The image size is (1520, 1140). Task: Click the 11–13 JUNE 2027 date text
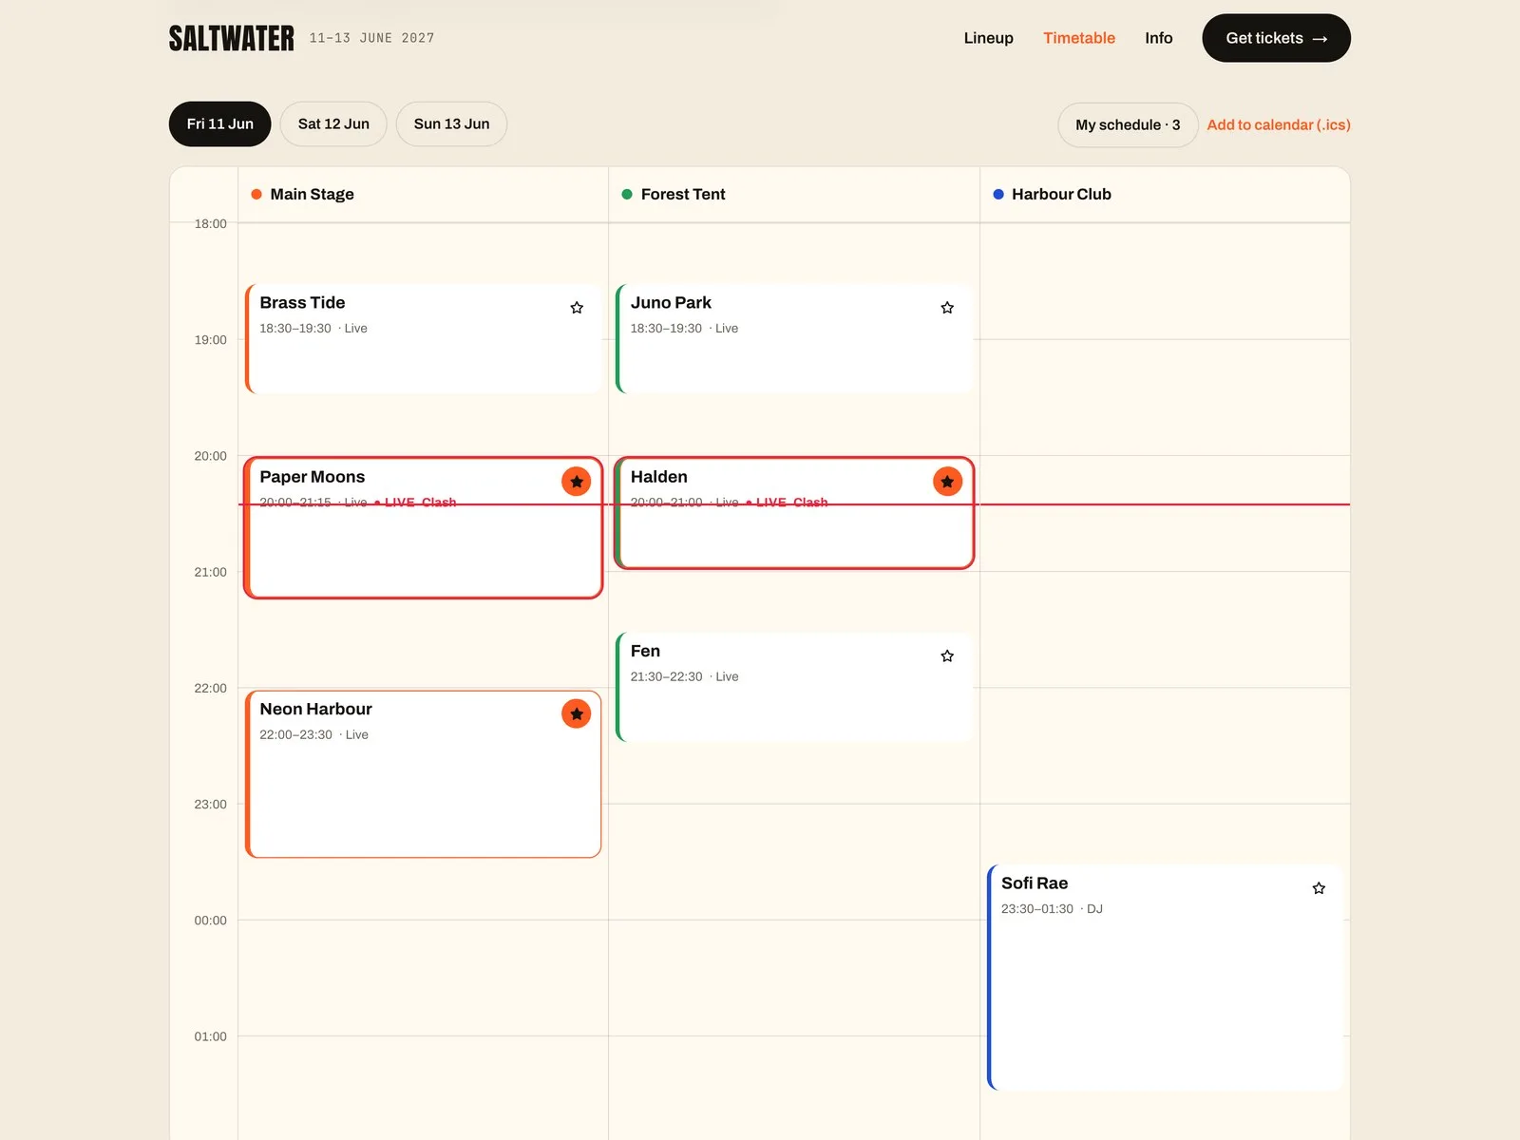[x=371, y=38]
